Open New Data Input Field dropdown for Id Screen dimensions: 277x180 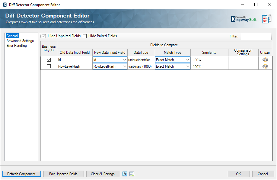pos(124,60)
